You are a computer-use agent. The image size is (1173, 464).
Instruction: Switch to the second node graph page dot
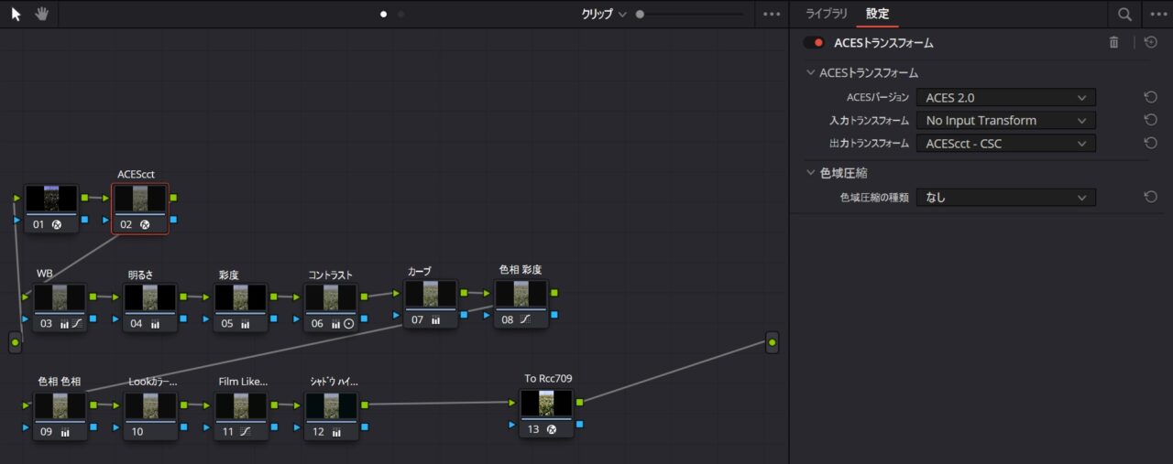pos(401,14)
